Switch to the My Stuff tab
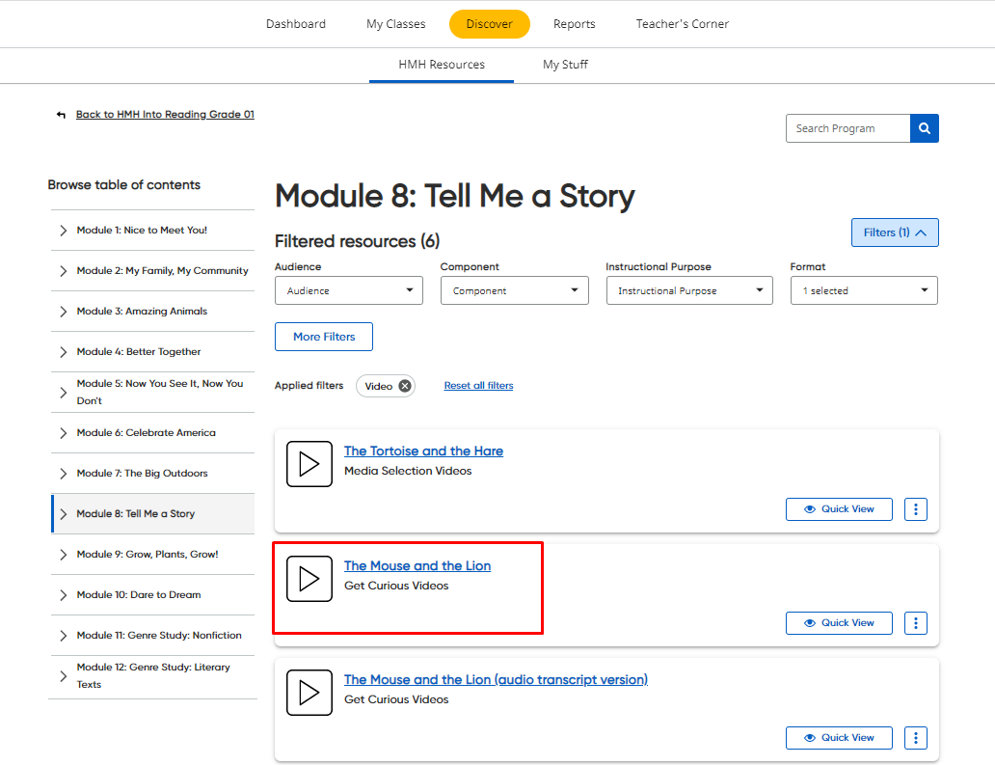This screenshot has width=995, height=765. [x=565, y=65]
